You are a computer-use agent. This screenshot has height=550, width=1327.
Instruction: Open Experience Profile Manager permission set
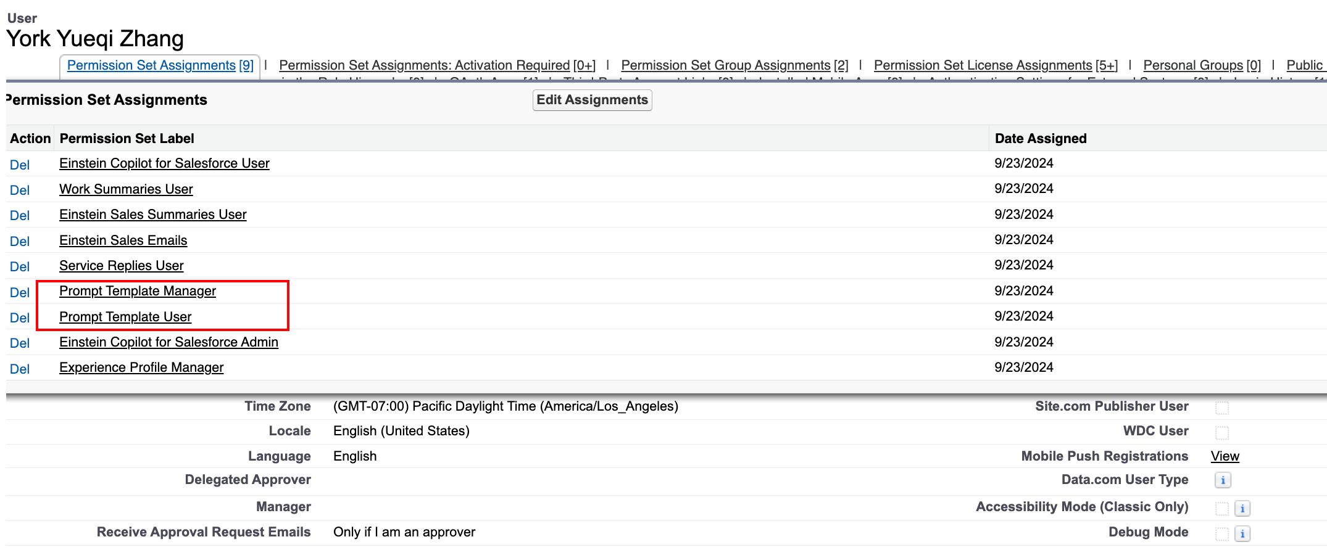tap(141, 367)
